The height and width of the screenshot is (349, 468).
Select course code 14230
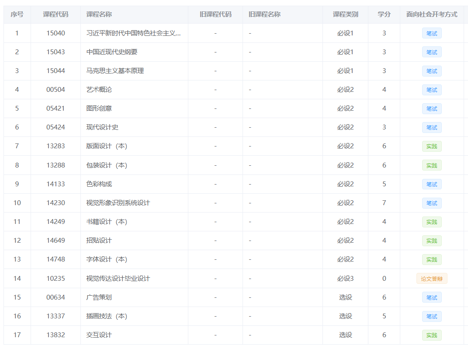[55, 203]
